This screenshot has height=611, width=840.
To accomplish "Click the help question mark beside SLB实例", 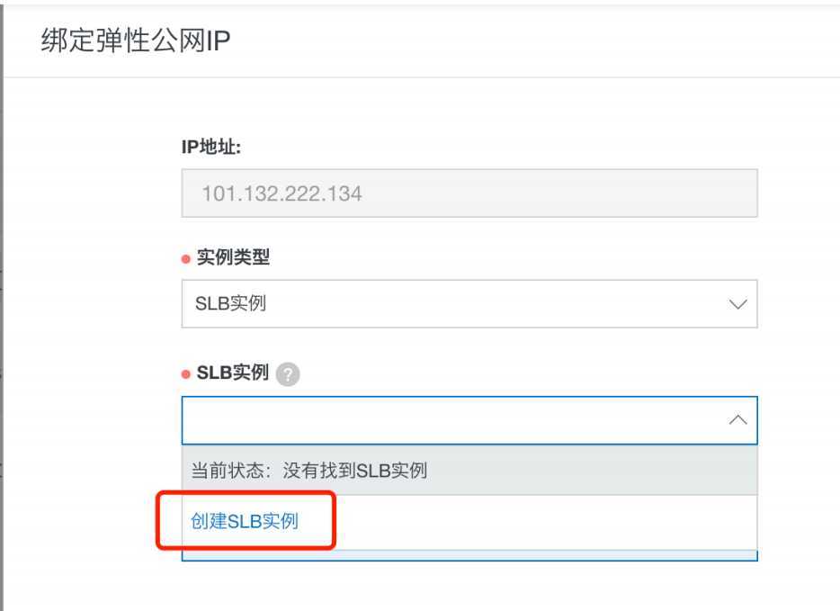I will pyautogui.click(x=288, y=373).
